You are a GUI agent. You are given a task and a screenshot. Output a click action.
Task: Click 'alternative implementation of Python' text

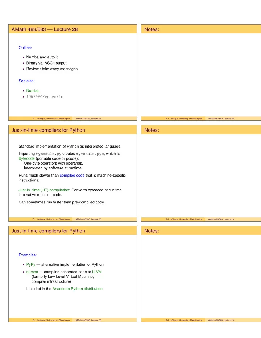pyautogui.click(x=72, y=264)
